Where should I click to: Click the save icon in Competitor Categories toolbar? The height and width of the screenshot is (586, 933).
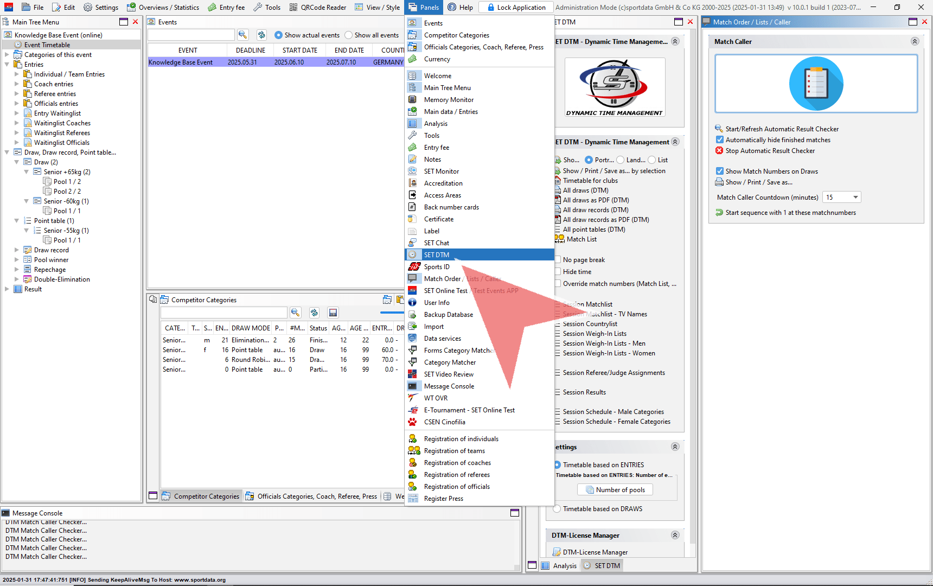(x=333, y=313)
